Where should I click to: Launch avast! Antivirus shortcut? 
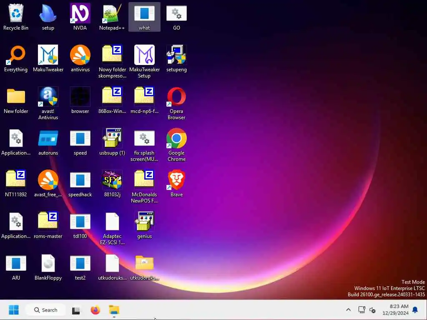(48, 103)
